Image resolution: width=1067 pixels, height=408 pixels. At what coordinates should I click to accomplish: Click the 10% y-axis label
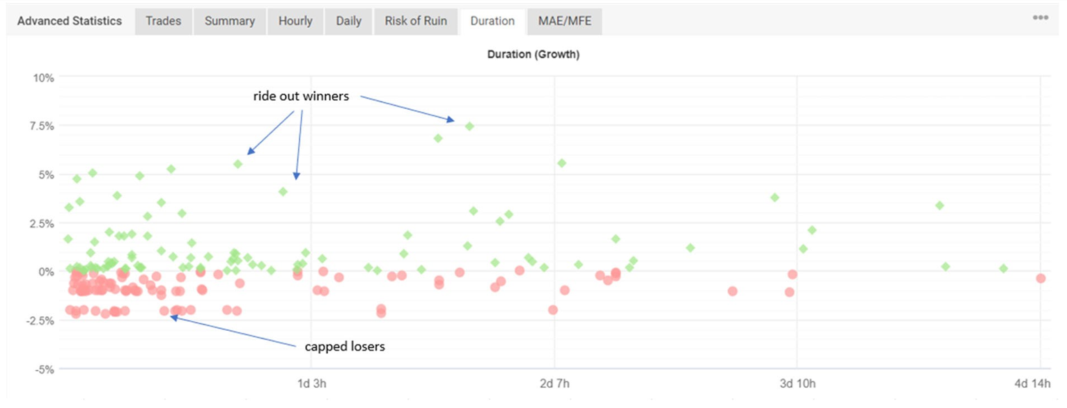pos(44,77)
